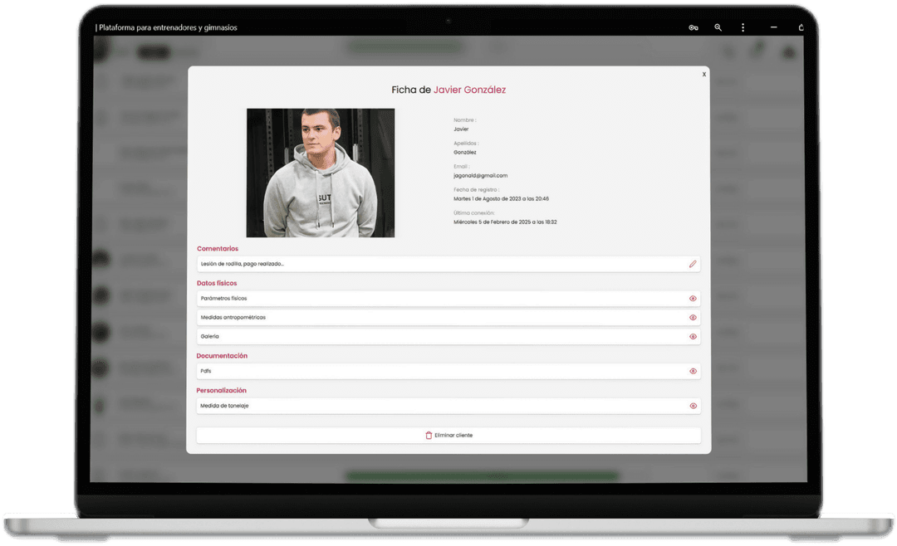Viewport: 897px width, 546px height.
Task: Click the Pdfs documentation row label
Action: tap(206, 371)
